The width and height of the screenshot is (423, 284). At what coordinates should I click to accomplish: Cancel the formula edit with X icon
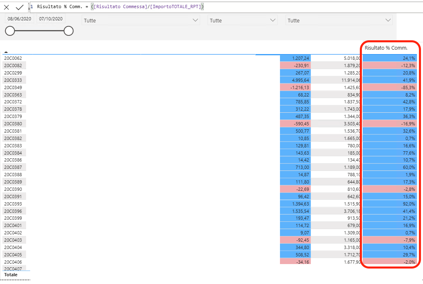point(7,7)
